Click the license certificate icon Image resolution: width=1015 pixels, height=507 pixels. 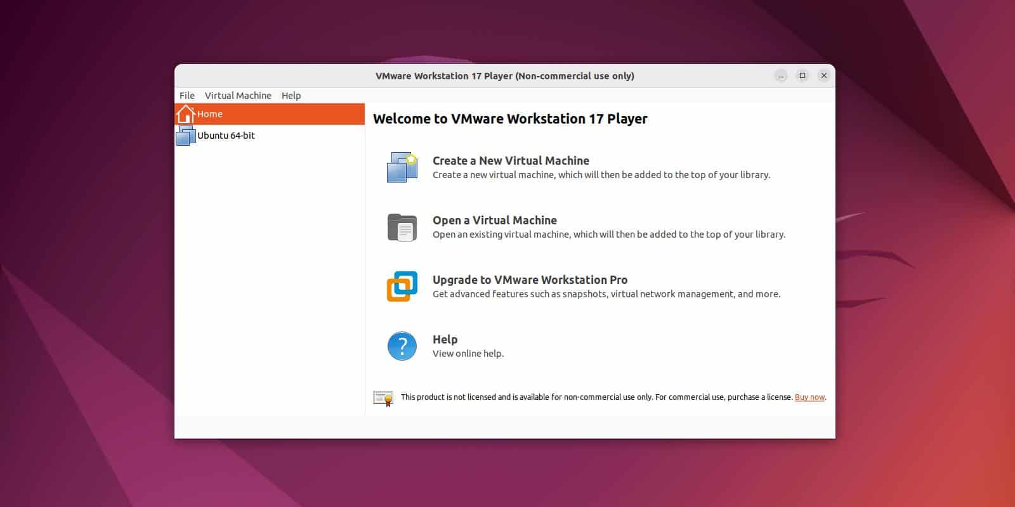point(383,398)
